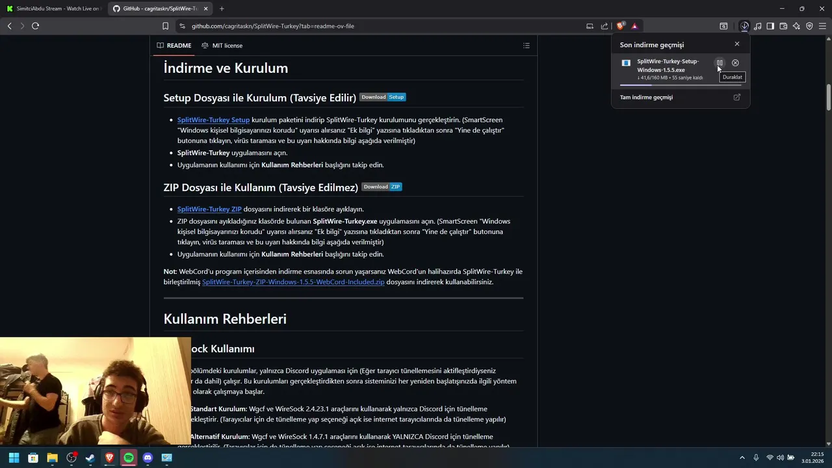The width and height of the screenshot is (832, 468).
Task: Open the SplitWire-Turkey Setup link
Action: point(213,120)
